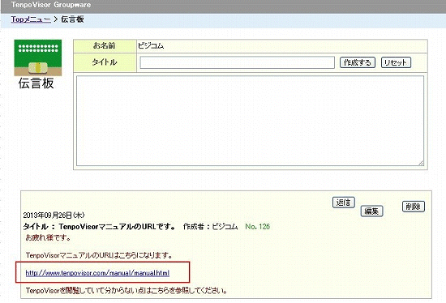Click the 削除 delete button
Image resolution: width=446 pixels, height=303 pixels.
click(414, 207)
